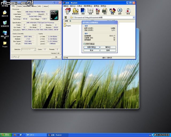Switch to the SPD tab in CPU-Z
The height and width of the screenshot is (137, 171).
click(x=40, y=6)
